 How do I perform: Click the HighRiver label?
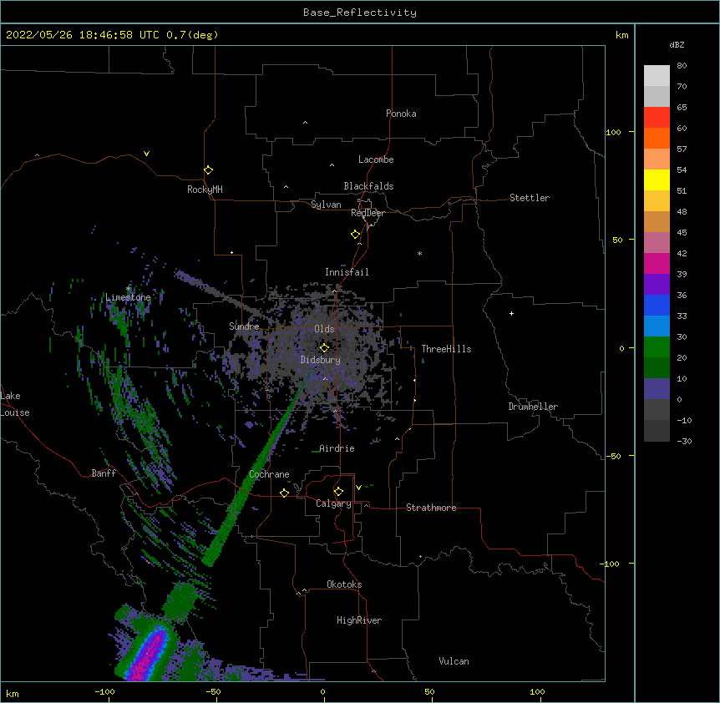(359, 620)
